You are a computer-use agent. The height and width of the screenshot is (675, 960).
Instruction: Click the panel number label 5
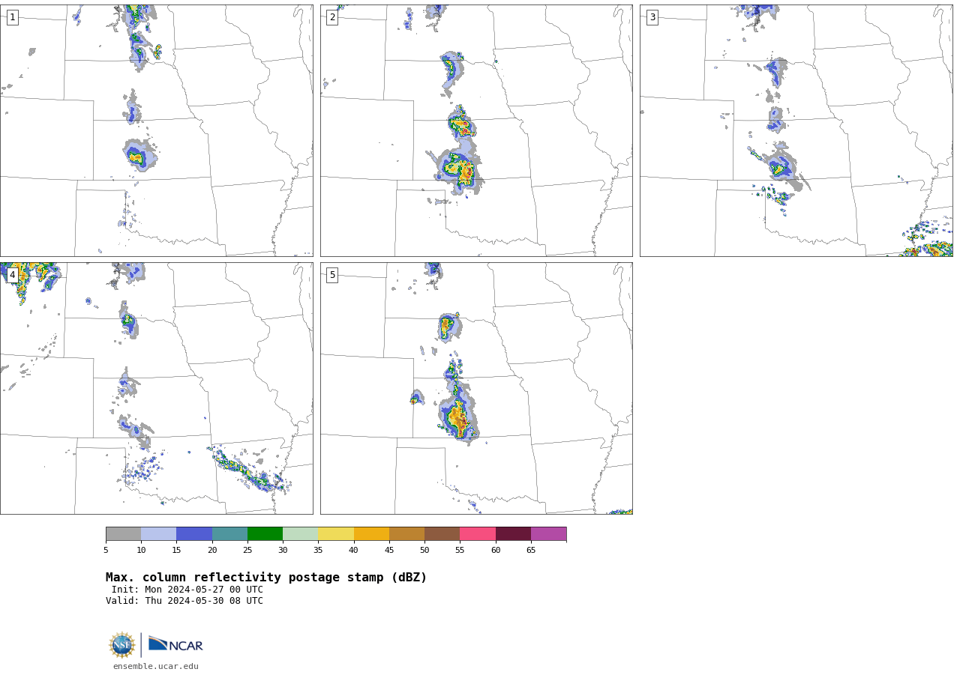pyautogui.click(x=332, y=275)
